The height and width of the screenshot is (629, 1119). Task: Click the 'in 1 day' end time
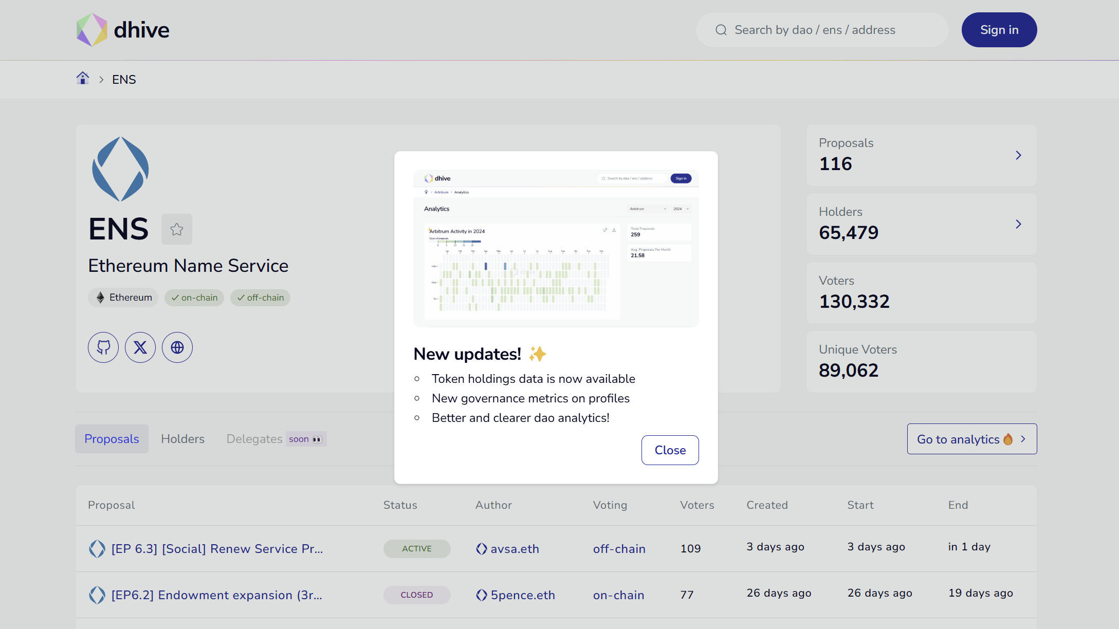point(969,547)
